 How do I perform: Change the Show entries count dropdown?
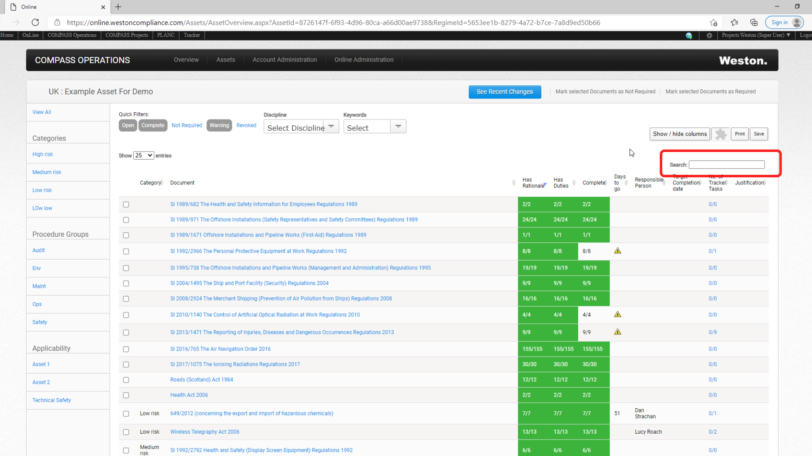coord(143,155)
